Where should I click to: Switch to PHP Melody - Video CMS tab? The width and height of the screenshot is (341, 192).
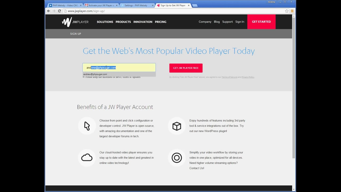click(65, 5)
